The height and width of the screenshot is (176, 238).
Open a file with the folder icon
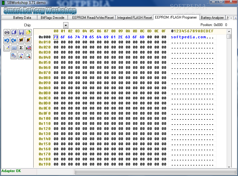pyautogui.click(x=28, y=32)
